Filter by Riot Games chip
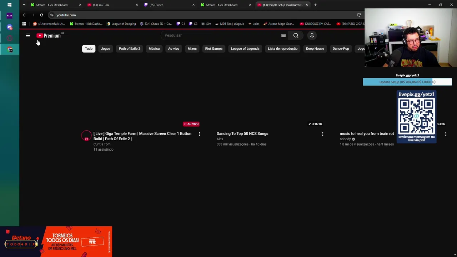 (x=214, y=49)
